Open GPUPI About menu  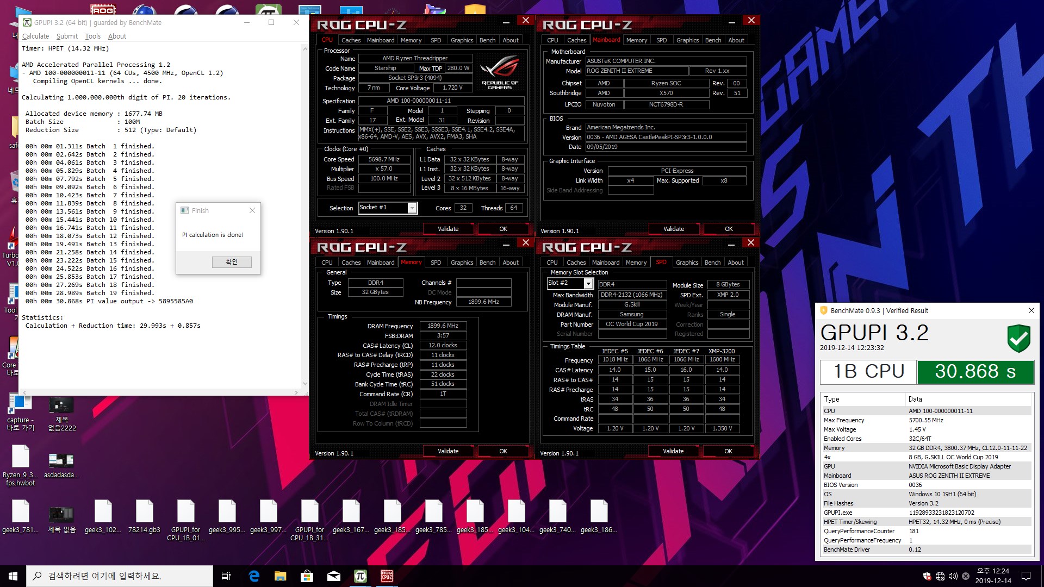(x=117, y=36)
